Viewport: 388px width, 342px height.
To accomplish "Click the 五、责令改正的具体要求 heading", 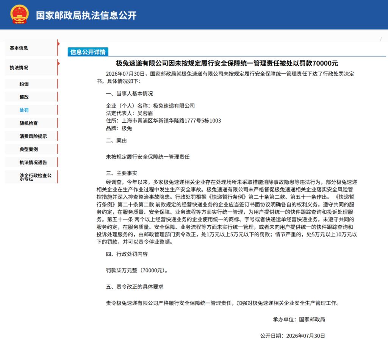I will tap(135, 287).
